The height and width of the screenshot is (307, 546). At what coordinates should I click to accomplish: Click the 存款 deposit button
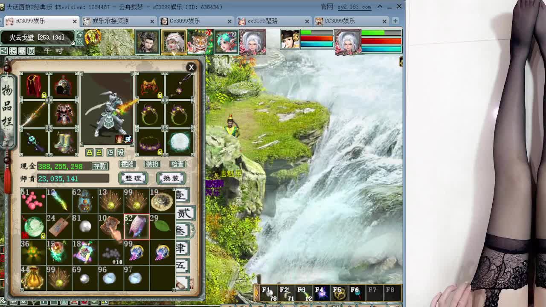coord(100,166)
